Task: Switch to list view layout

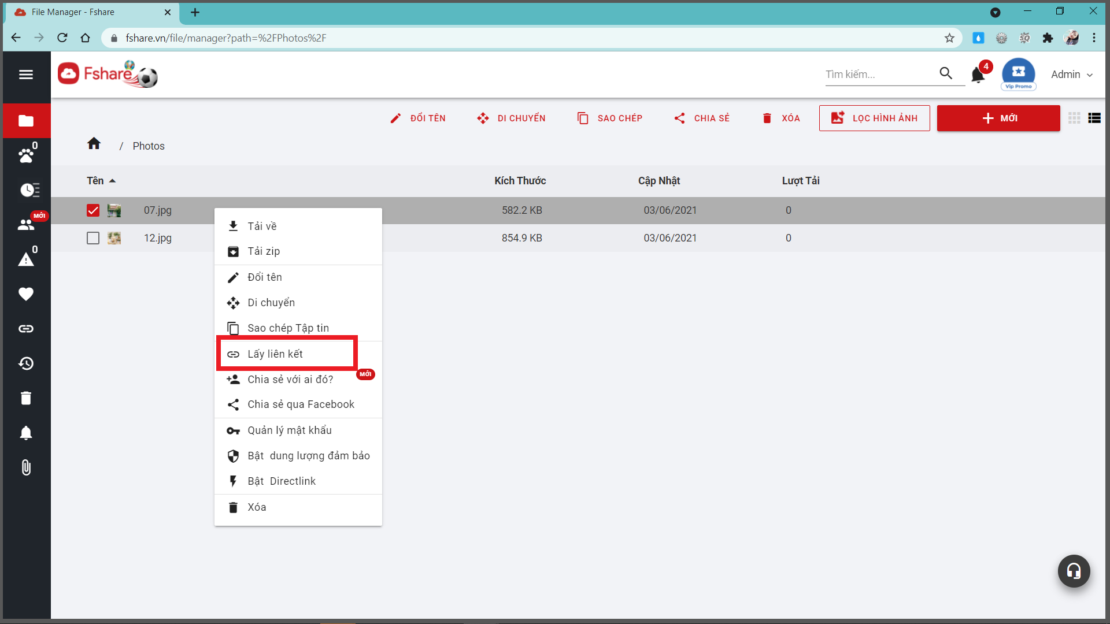Action: point(1094,118)
